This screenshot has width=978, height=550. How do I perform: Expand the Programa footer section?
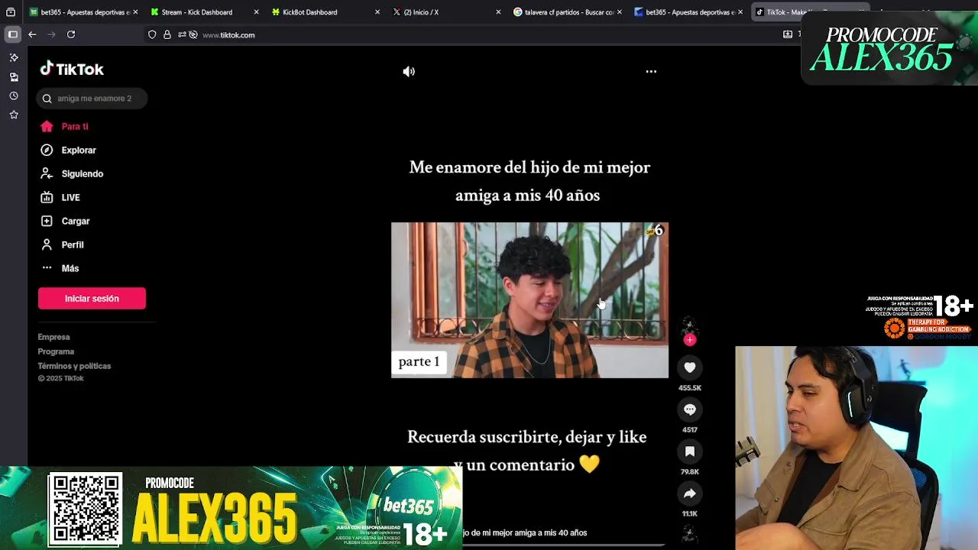pyautogui.click(x=56, y=351)
